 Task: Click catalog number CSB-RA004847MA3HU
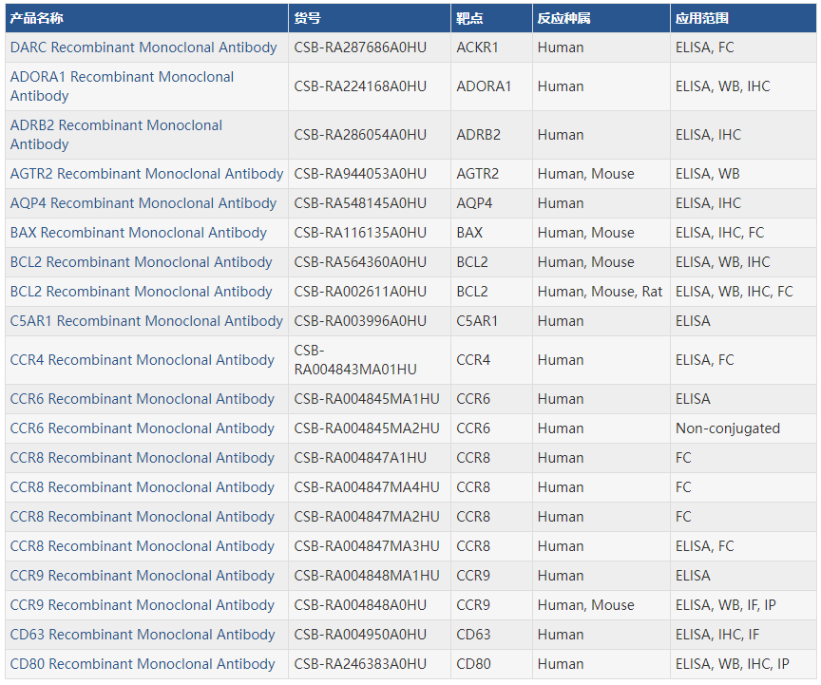367,546
